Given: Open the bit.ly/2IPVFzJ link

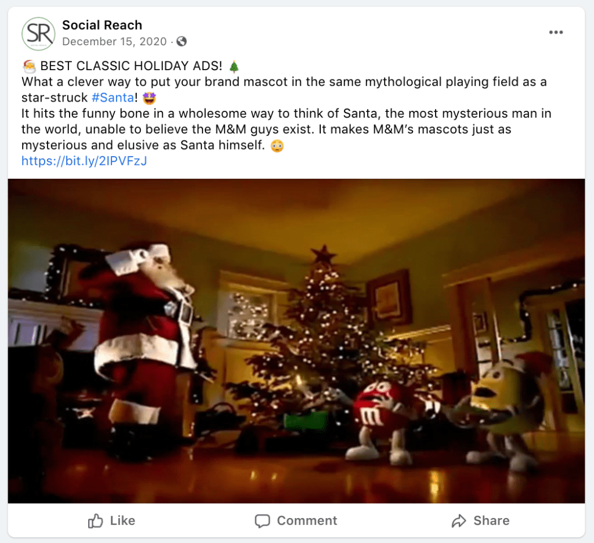Looking at the screenshot, I should coord(84,161).
